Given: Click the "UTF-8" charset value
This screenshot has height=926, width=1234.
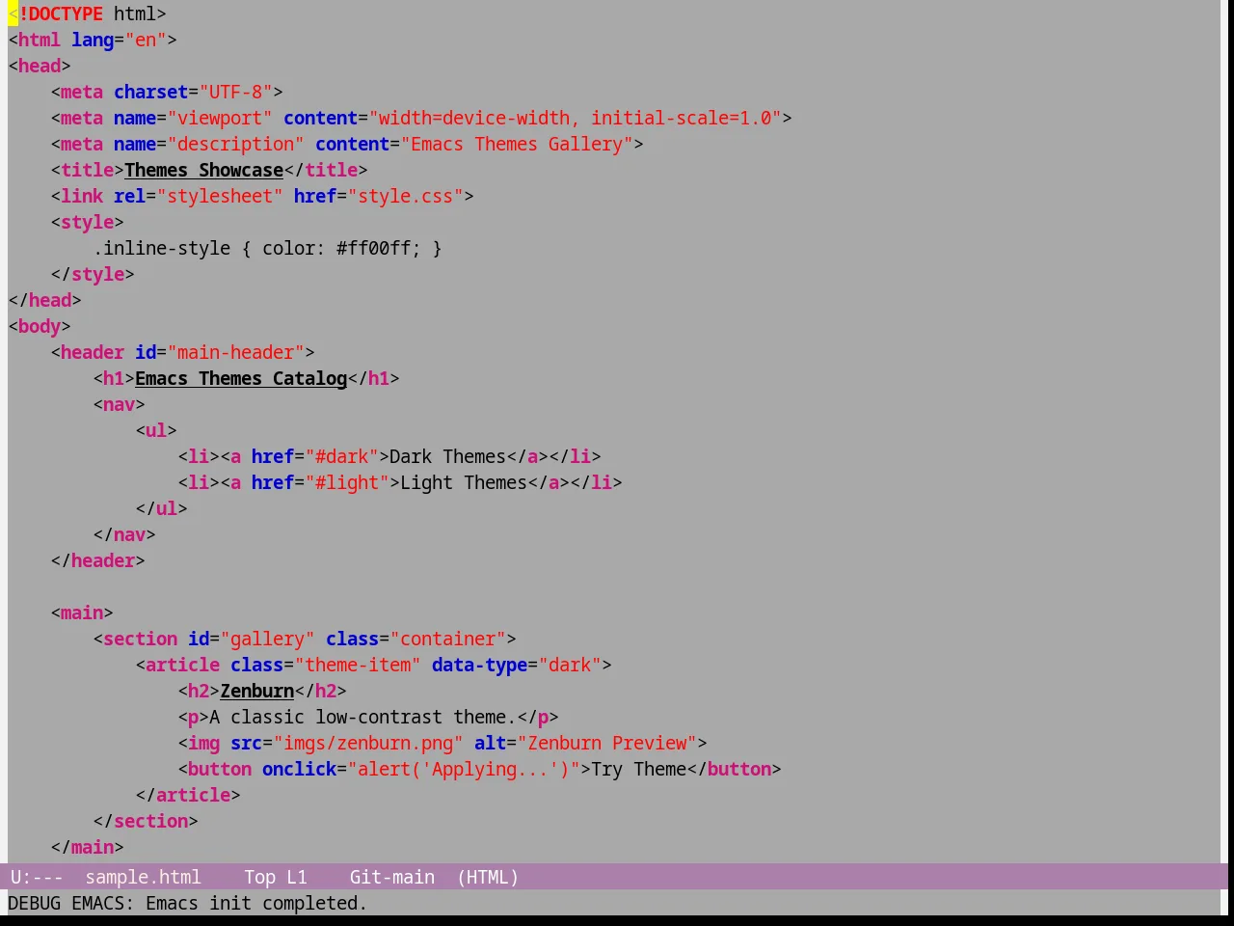Looking at the screenshot, I should tap(235, 92).
